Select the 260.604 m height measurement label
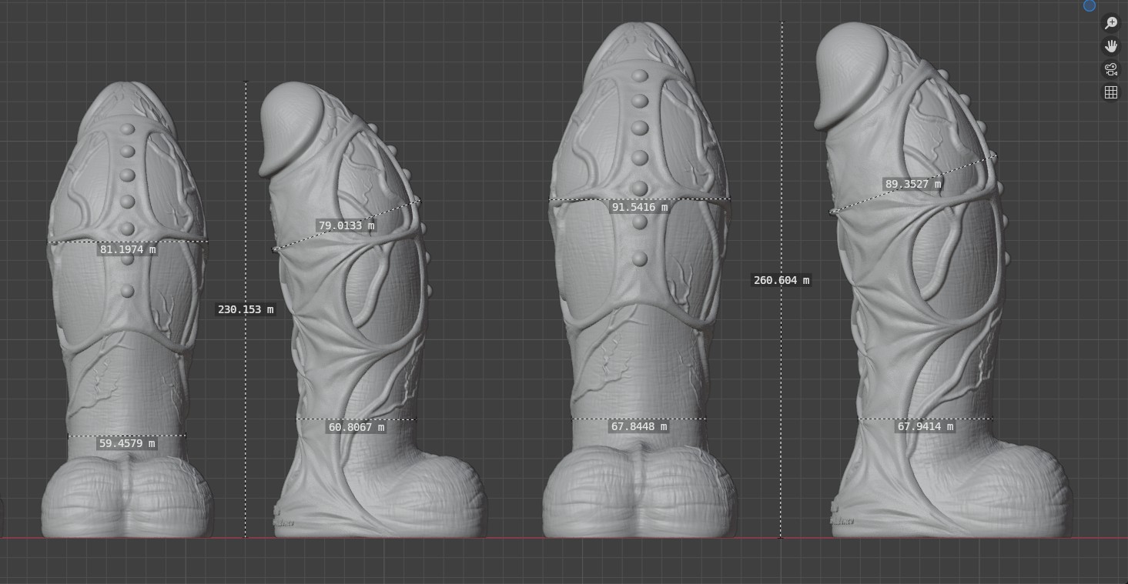 pos(782,280)
